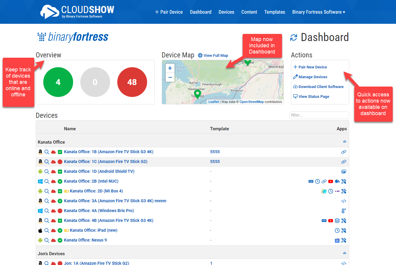Click the layers stack icon on 4B row
This screenshot has height=265, width=396.
[337, 221]
